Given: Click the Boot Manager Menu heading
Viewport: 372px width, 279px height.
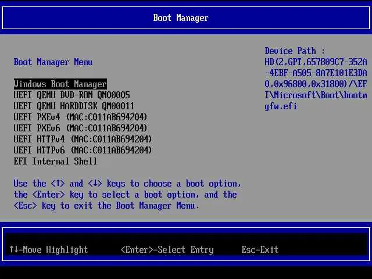Looking at the screenshot, I should click(53, 62).
